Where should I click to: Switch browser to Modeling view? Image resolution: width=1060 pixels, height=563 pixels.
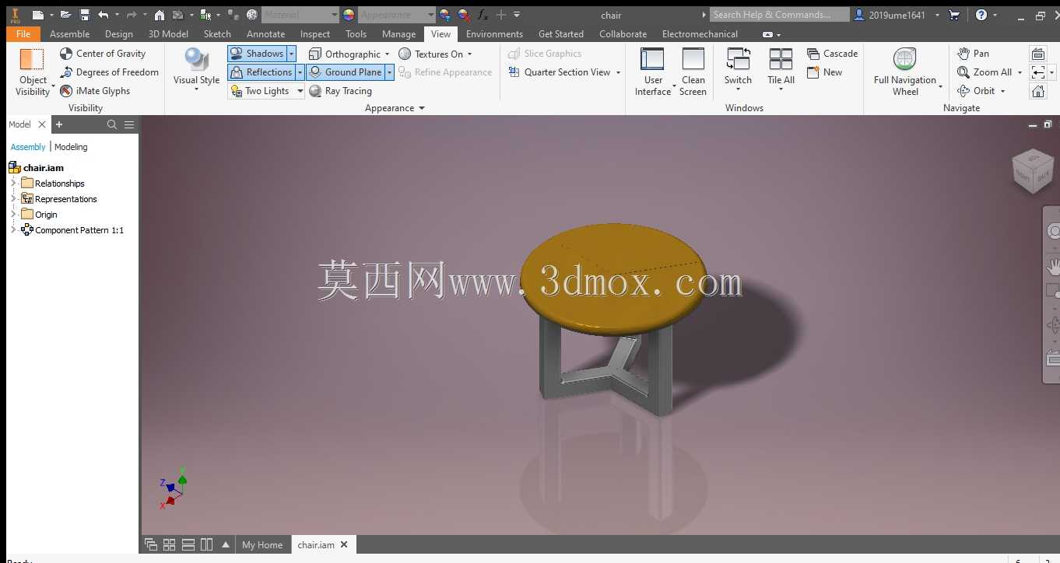pos(71,147)
